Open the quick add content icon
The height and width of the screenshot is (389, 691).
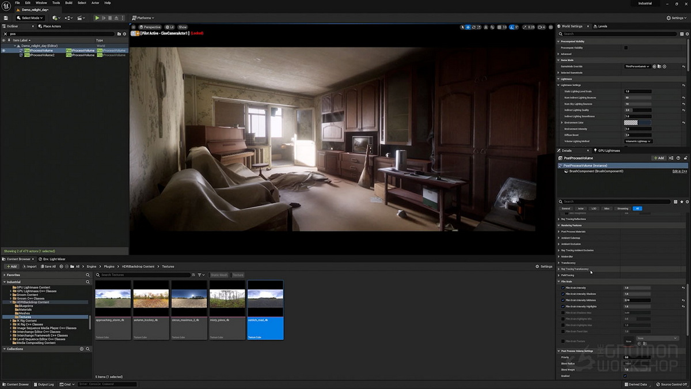tap(56, 18)
